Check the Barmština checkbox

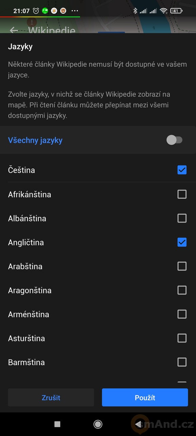[x=182, y=362]
